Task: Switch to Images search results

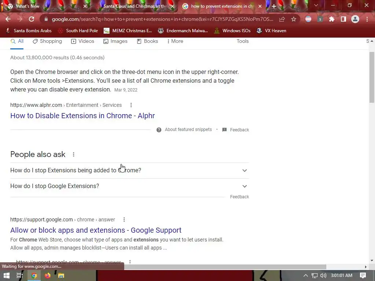Action: [x=115, y=41]
